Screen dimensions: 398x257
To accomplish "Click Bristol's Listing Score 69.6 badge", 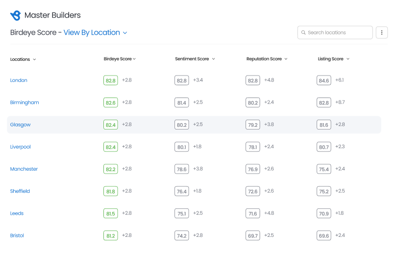I will (x=324, y=236).
